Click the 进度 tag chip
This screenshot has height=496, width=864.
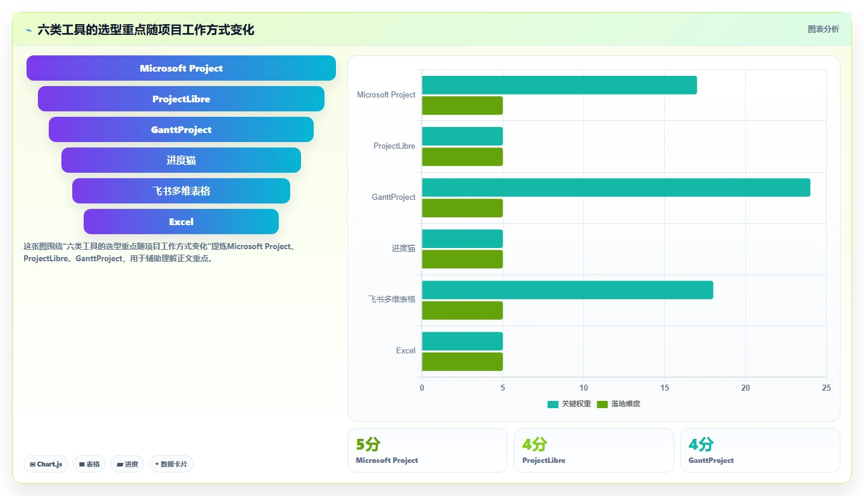tap(127, 464)
